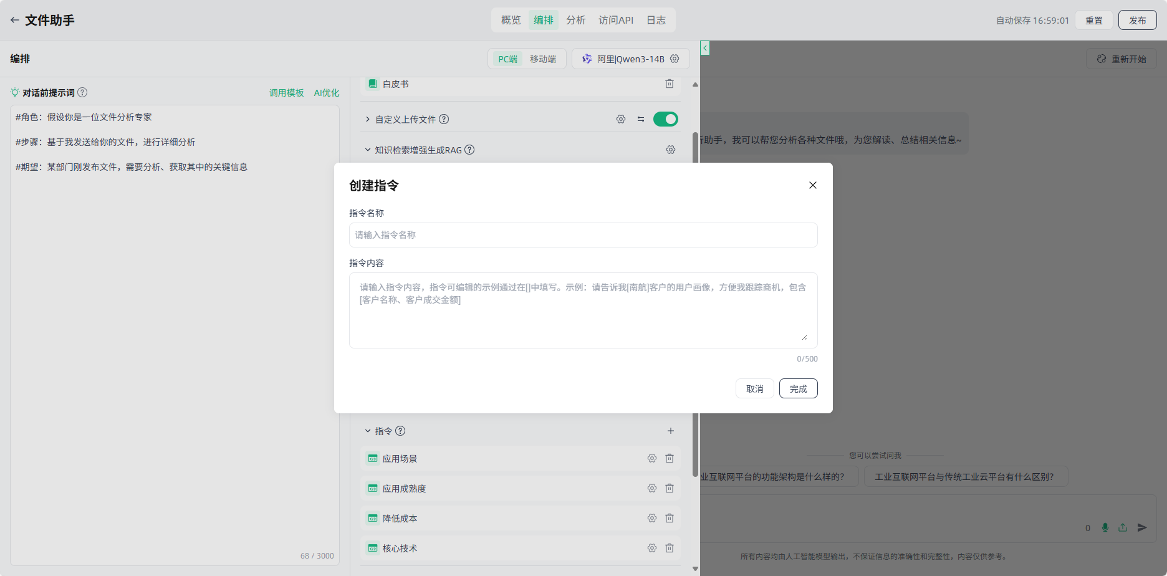The image size is (1167, 576).
Task: Click the 重新开始 button
Action: (1121, 59)
